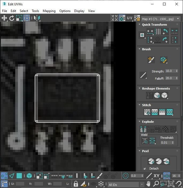Viewport: 183px width, 188px height.
Task: Open the Edit menu
Action: (x=13, y=11)
